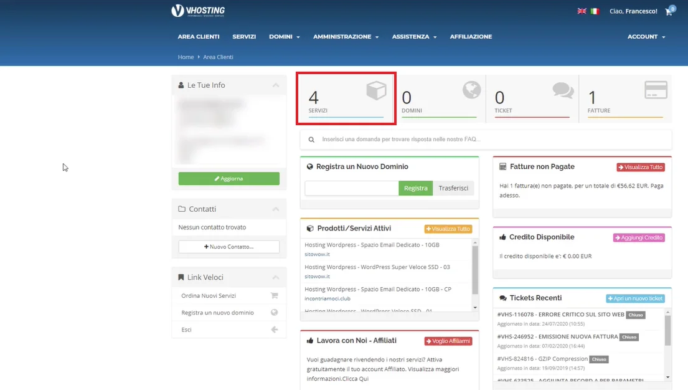688x390 pixels.
Task: Click the Voglio Affiliarmi button
Action: [448, 341]
